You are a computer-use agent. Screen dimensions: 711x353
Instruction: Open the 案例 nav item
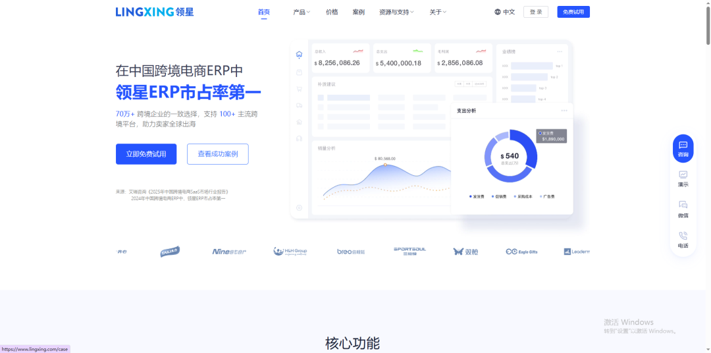[359, 13]
